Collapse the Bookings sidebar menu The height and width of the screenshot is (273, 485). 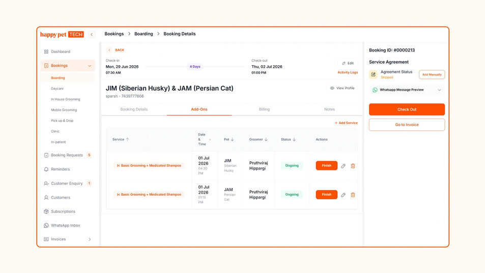point(90,66)
